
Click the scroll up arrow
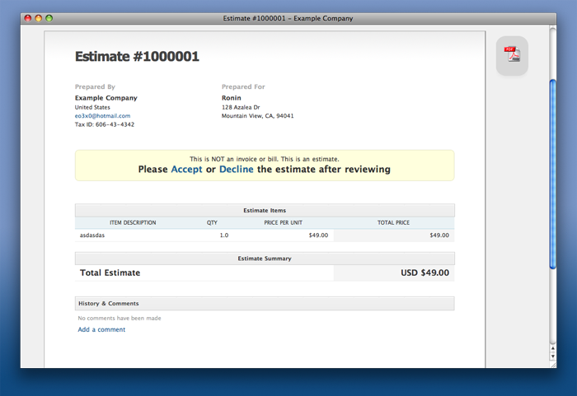click(552, 347)
